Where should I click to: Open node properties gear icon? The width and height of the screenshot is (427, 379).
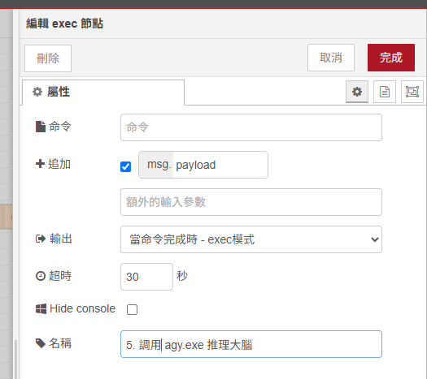(357, 92)
